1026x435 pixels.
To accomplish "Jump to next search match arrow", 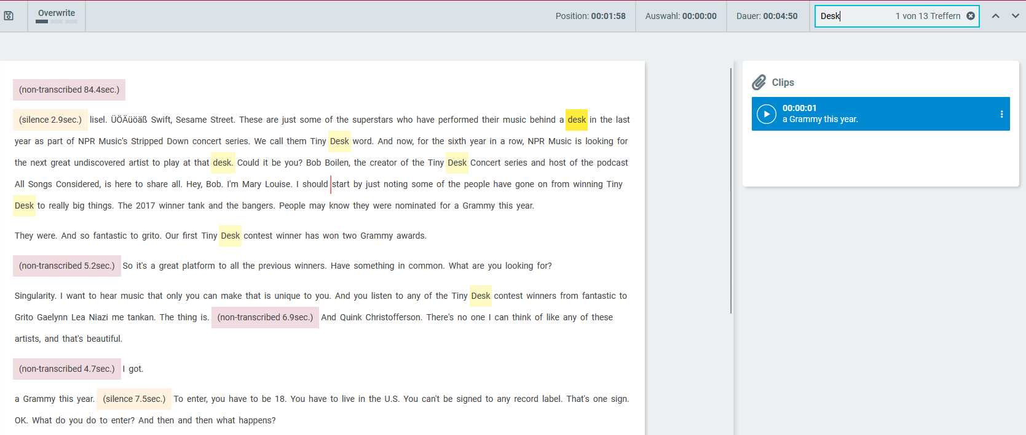I will [1015, 16].
